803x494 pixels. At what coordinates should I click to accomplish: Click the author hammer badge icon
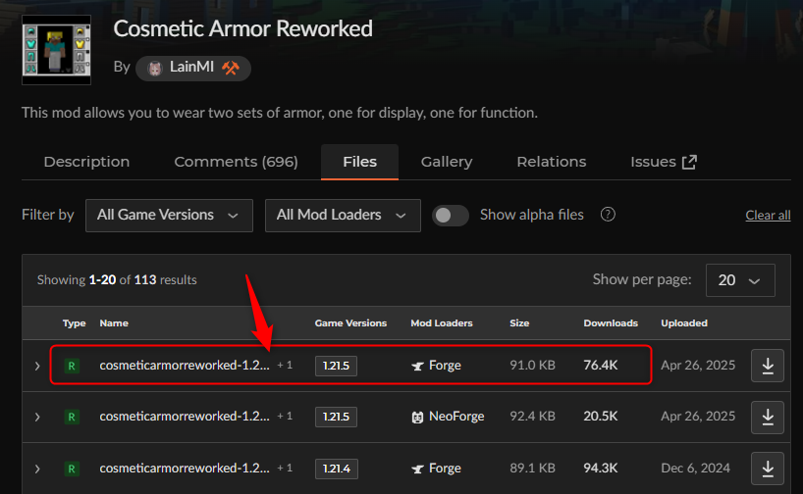(231, 68)
